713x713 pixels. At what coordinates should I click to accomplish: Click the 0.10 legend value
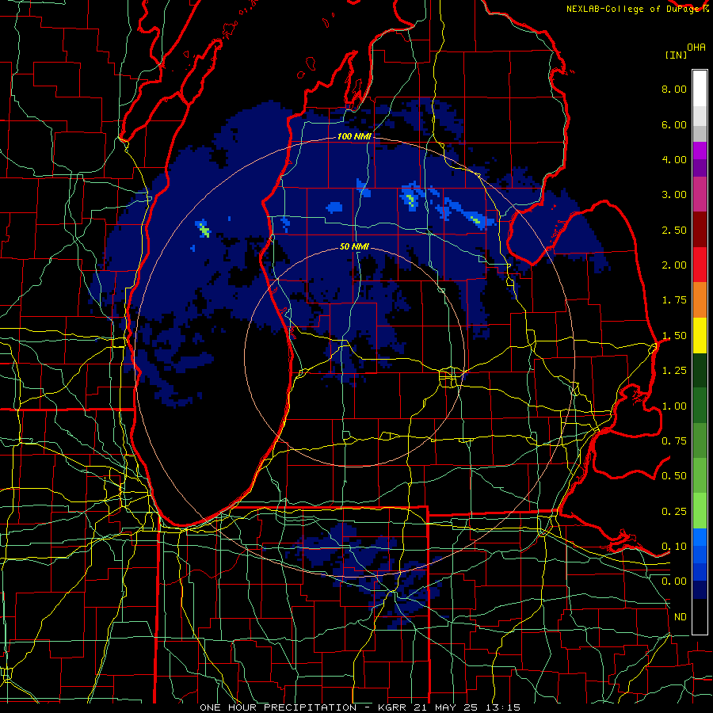[x=674, y=547]
